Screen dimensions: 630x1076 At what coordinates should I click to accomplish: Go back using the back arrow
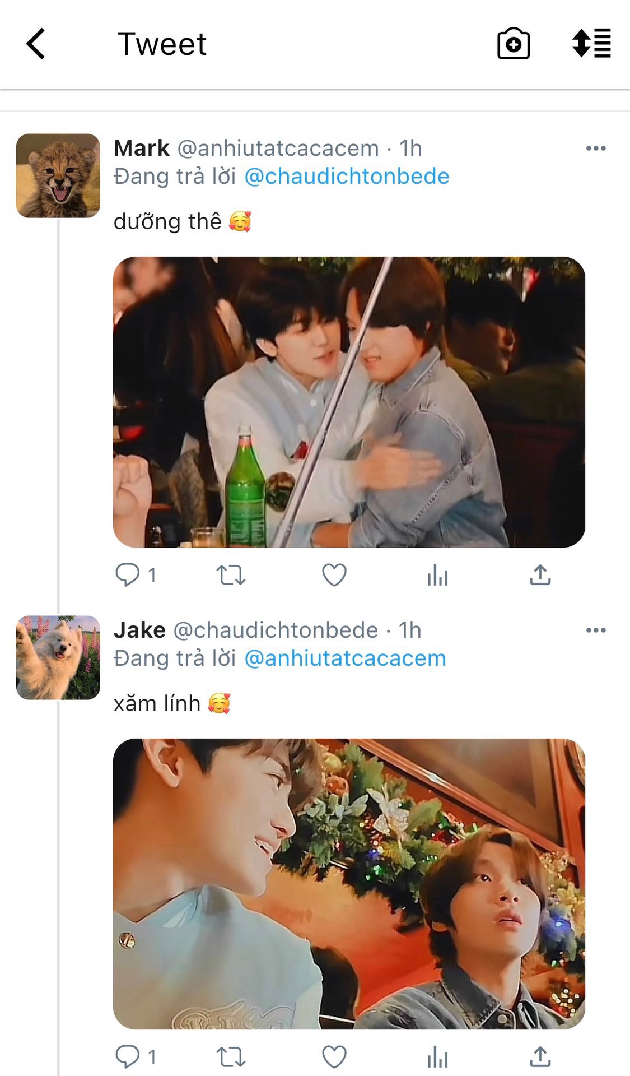tap(36, 44)
